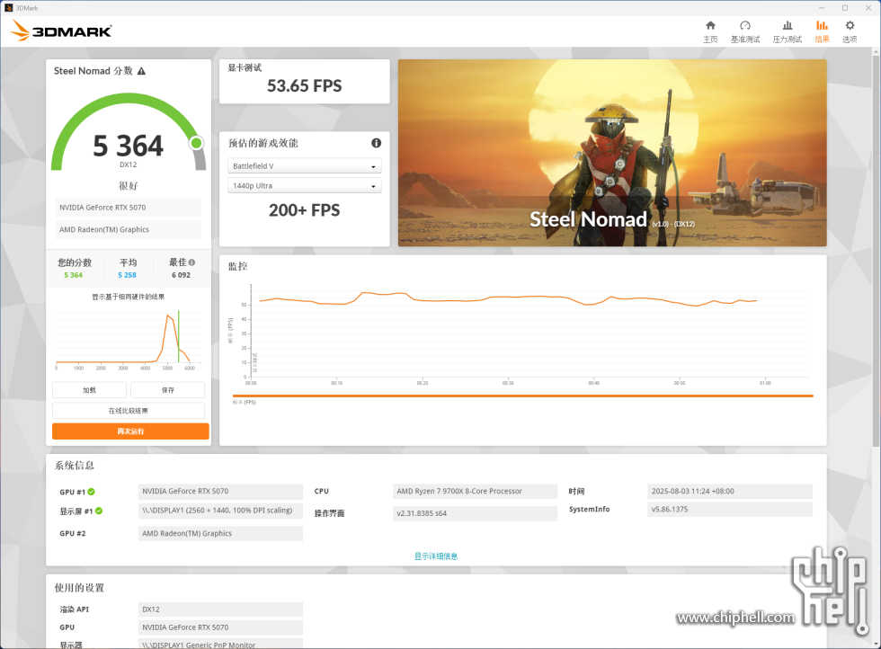This screenshot has height=649, width=881.
Task: Click the v2.31.8385 s64 interface version field
Action: (475, 513)
